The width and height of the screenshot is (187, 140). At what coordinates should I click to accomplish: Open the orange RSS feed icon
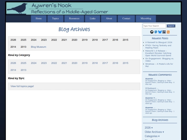(x=168, y=32)
